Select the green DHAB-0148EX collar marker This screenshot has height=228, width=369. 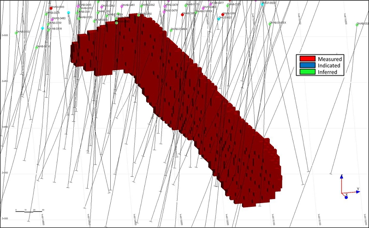[x=171, y=30]
